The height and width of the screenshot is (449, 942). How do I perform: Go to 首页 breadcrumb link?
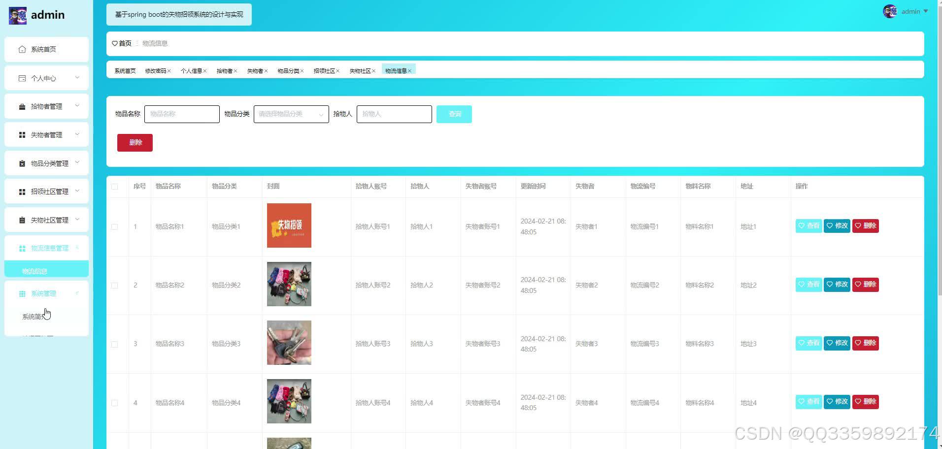[x=125, y=43]
